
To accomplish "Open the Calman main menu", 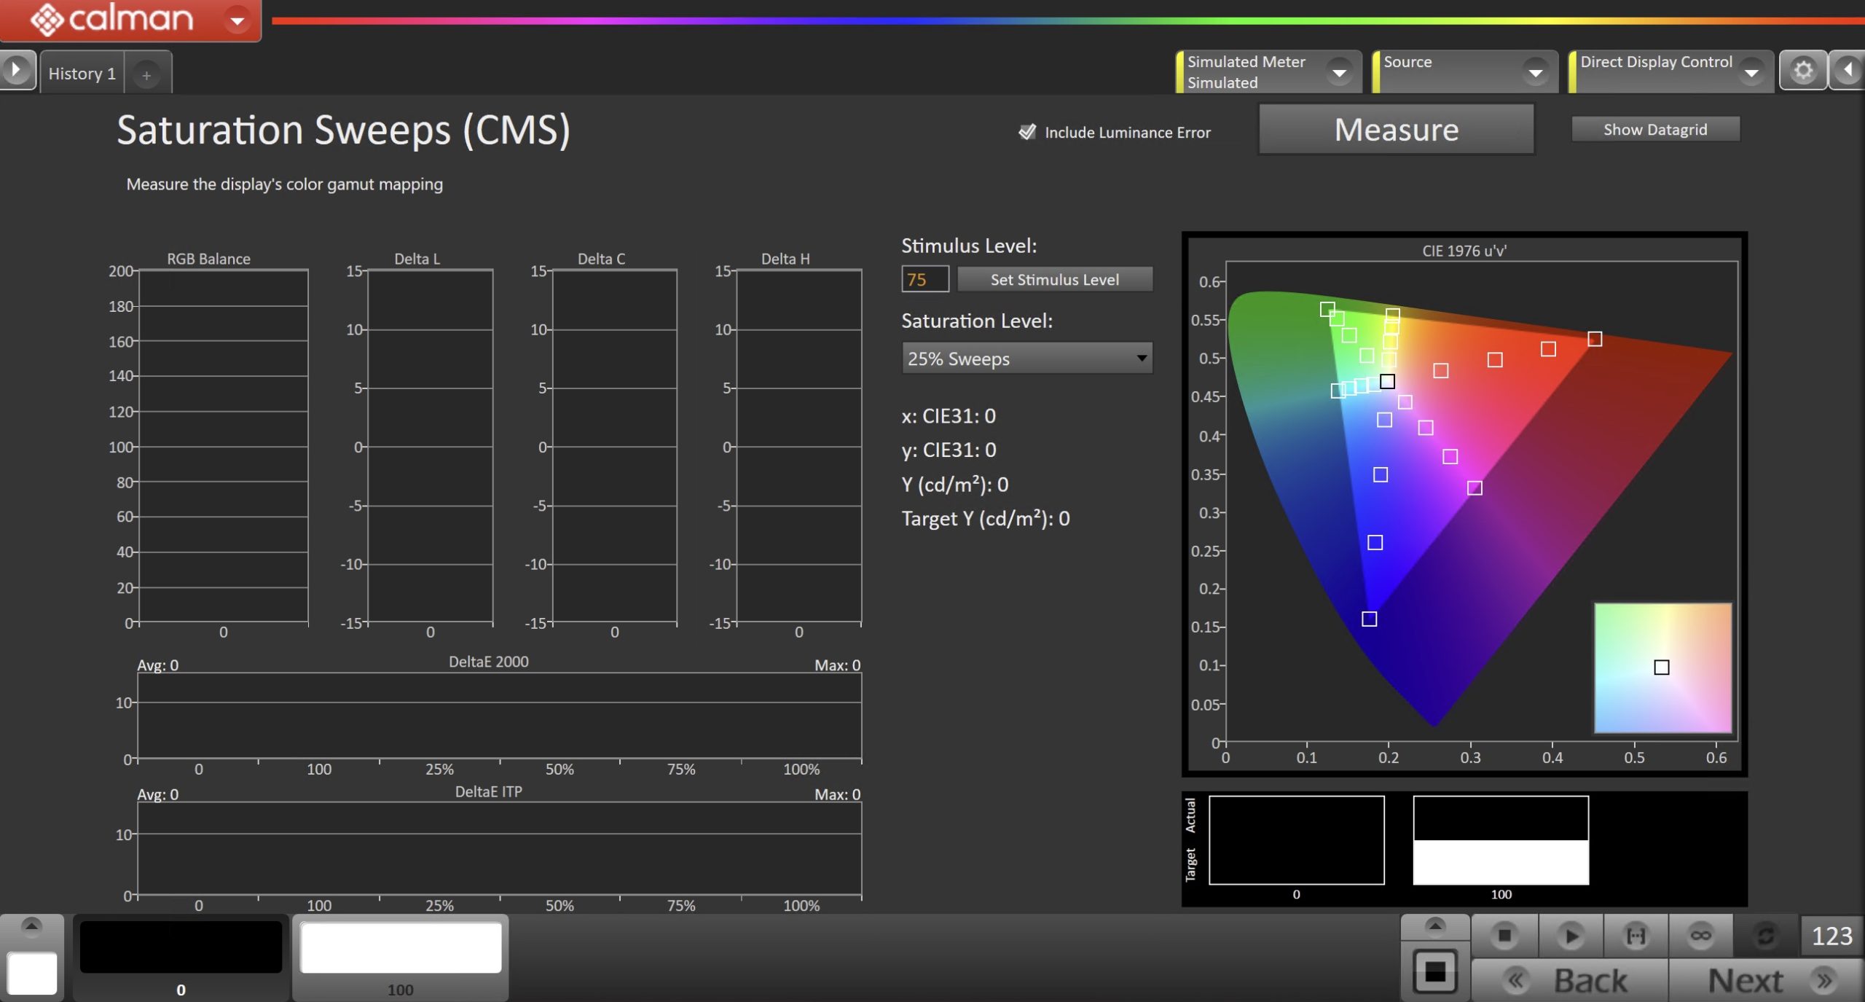I will coord(237,20).
